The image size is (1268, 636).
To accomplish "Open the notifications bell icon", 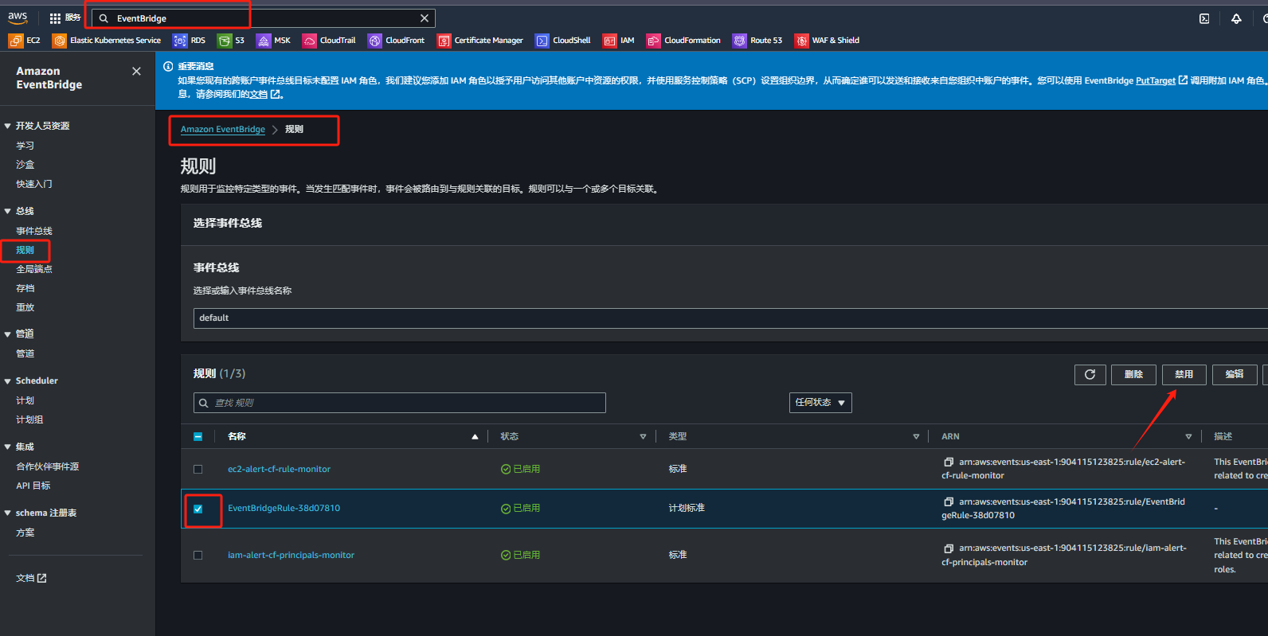I will (1236, 18).
